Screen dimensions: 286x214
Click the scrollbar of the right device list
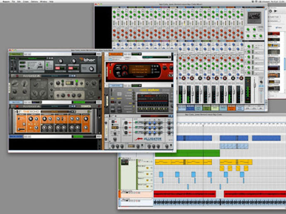285,64
